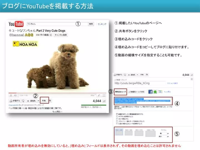
Task: Select the 560 × 349 size preset
Action: coord(119,132)
